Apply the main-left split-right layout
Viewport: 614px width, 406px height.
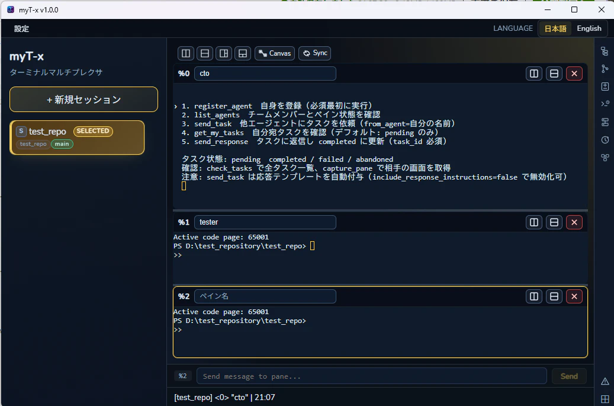tap(224, 53)
